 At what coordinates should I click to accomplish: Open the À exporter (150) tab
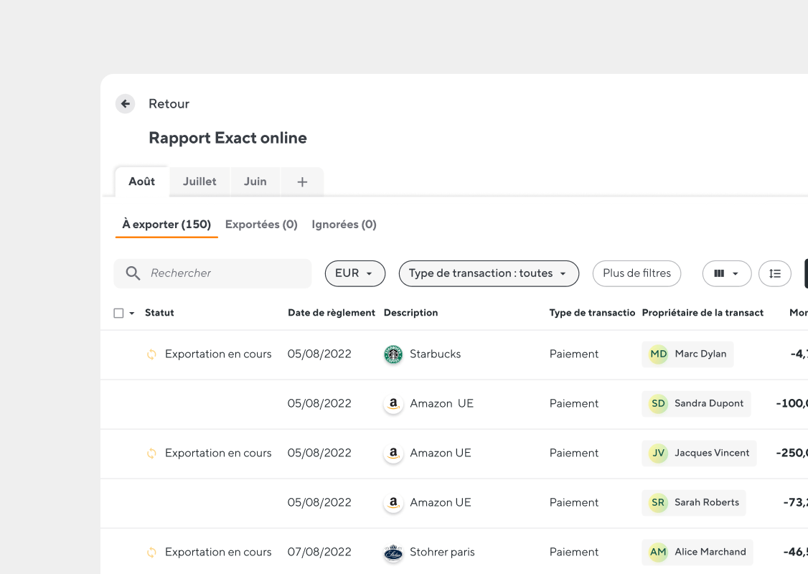[166, 225]
